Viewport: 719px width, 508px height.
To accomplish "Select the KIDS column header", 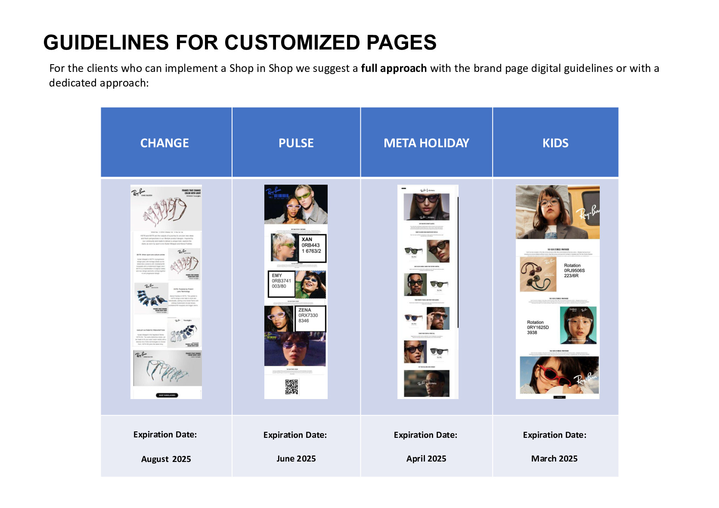I will [555, 142].
